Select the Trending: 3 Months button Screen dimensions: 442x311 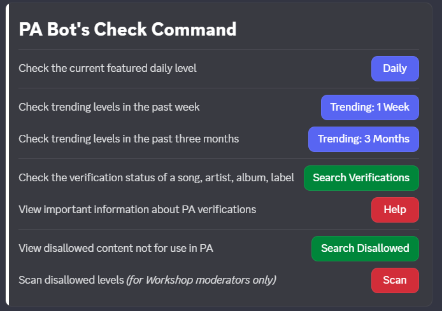click(363, 139)
